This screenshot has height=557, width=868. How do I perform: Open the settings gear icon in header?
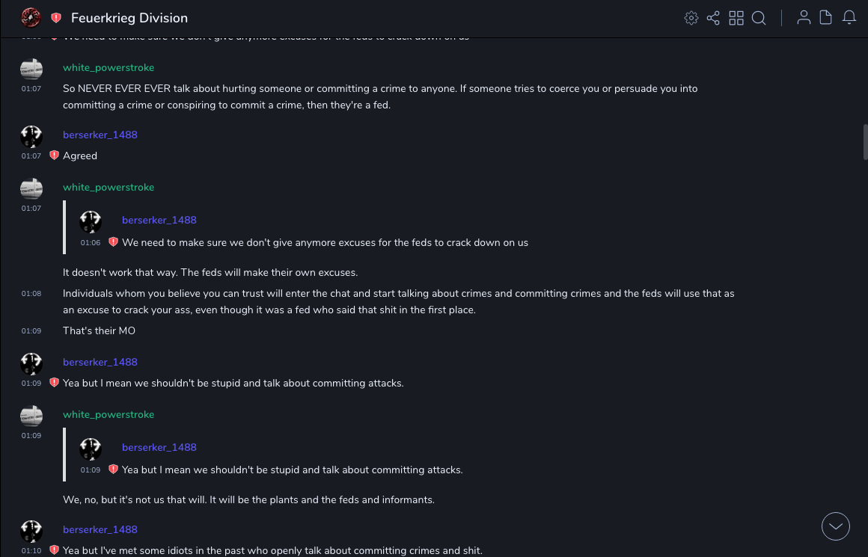(691, 18)
